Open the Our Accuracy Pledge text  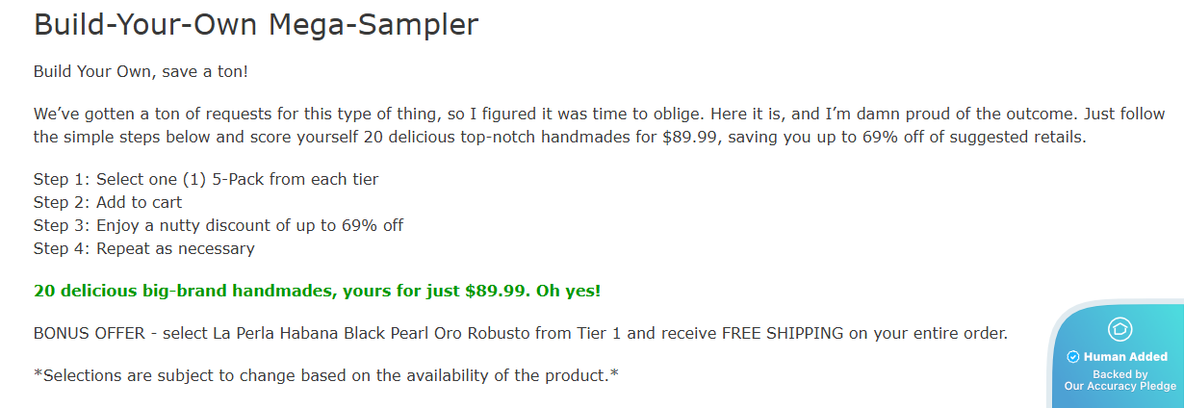click(x=1120, y=386)
